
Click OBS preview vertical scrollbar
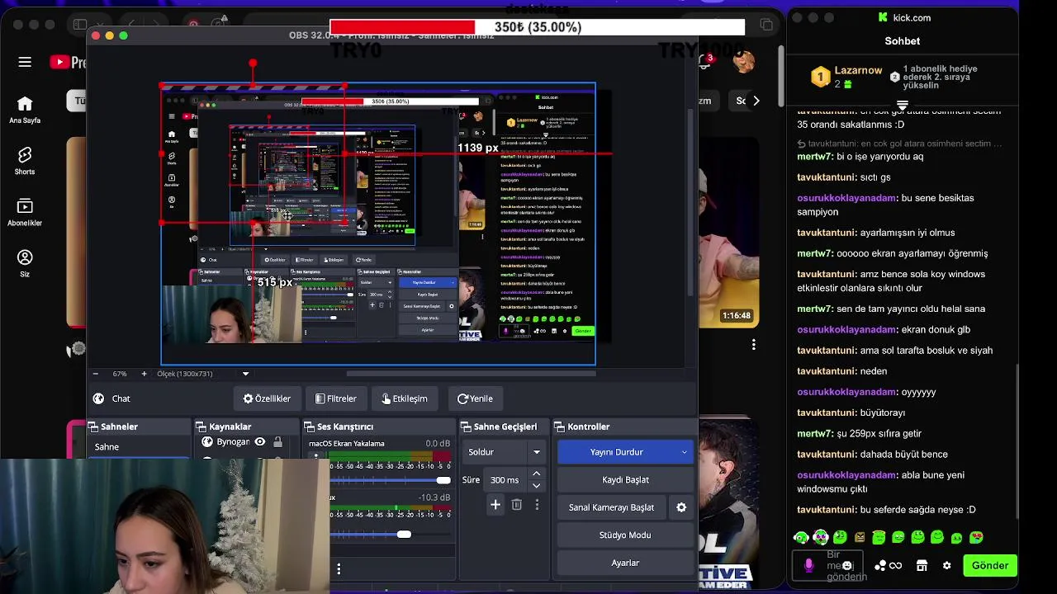click(x=691, y=204)
